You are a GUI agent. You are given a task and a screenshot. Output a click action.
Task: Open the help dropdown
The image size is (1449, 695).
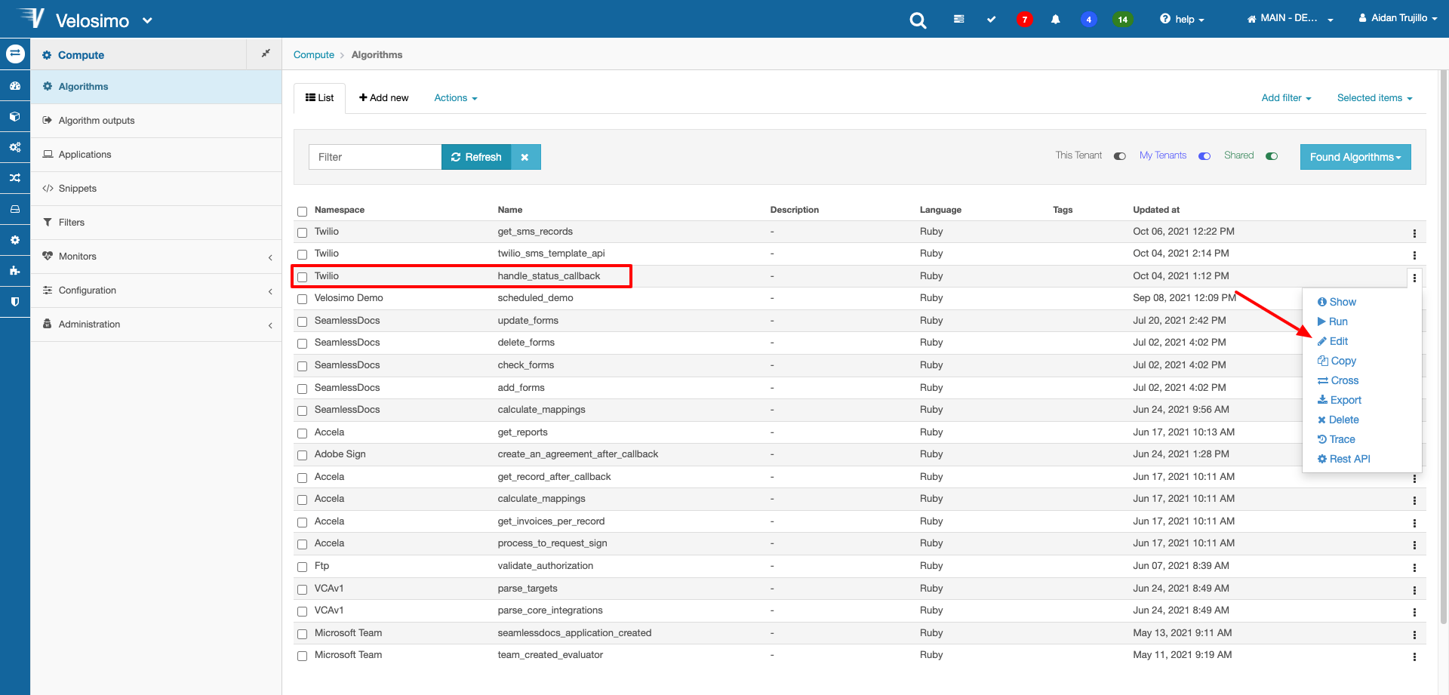tap(1183, 20)
